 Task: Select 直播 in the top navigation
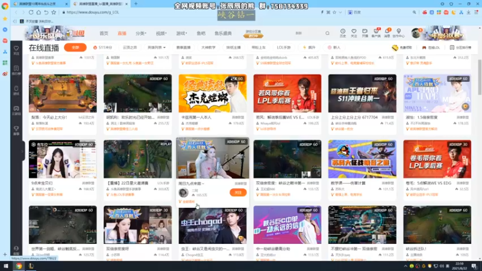pos(122,33)
